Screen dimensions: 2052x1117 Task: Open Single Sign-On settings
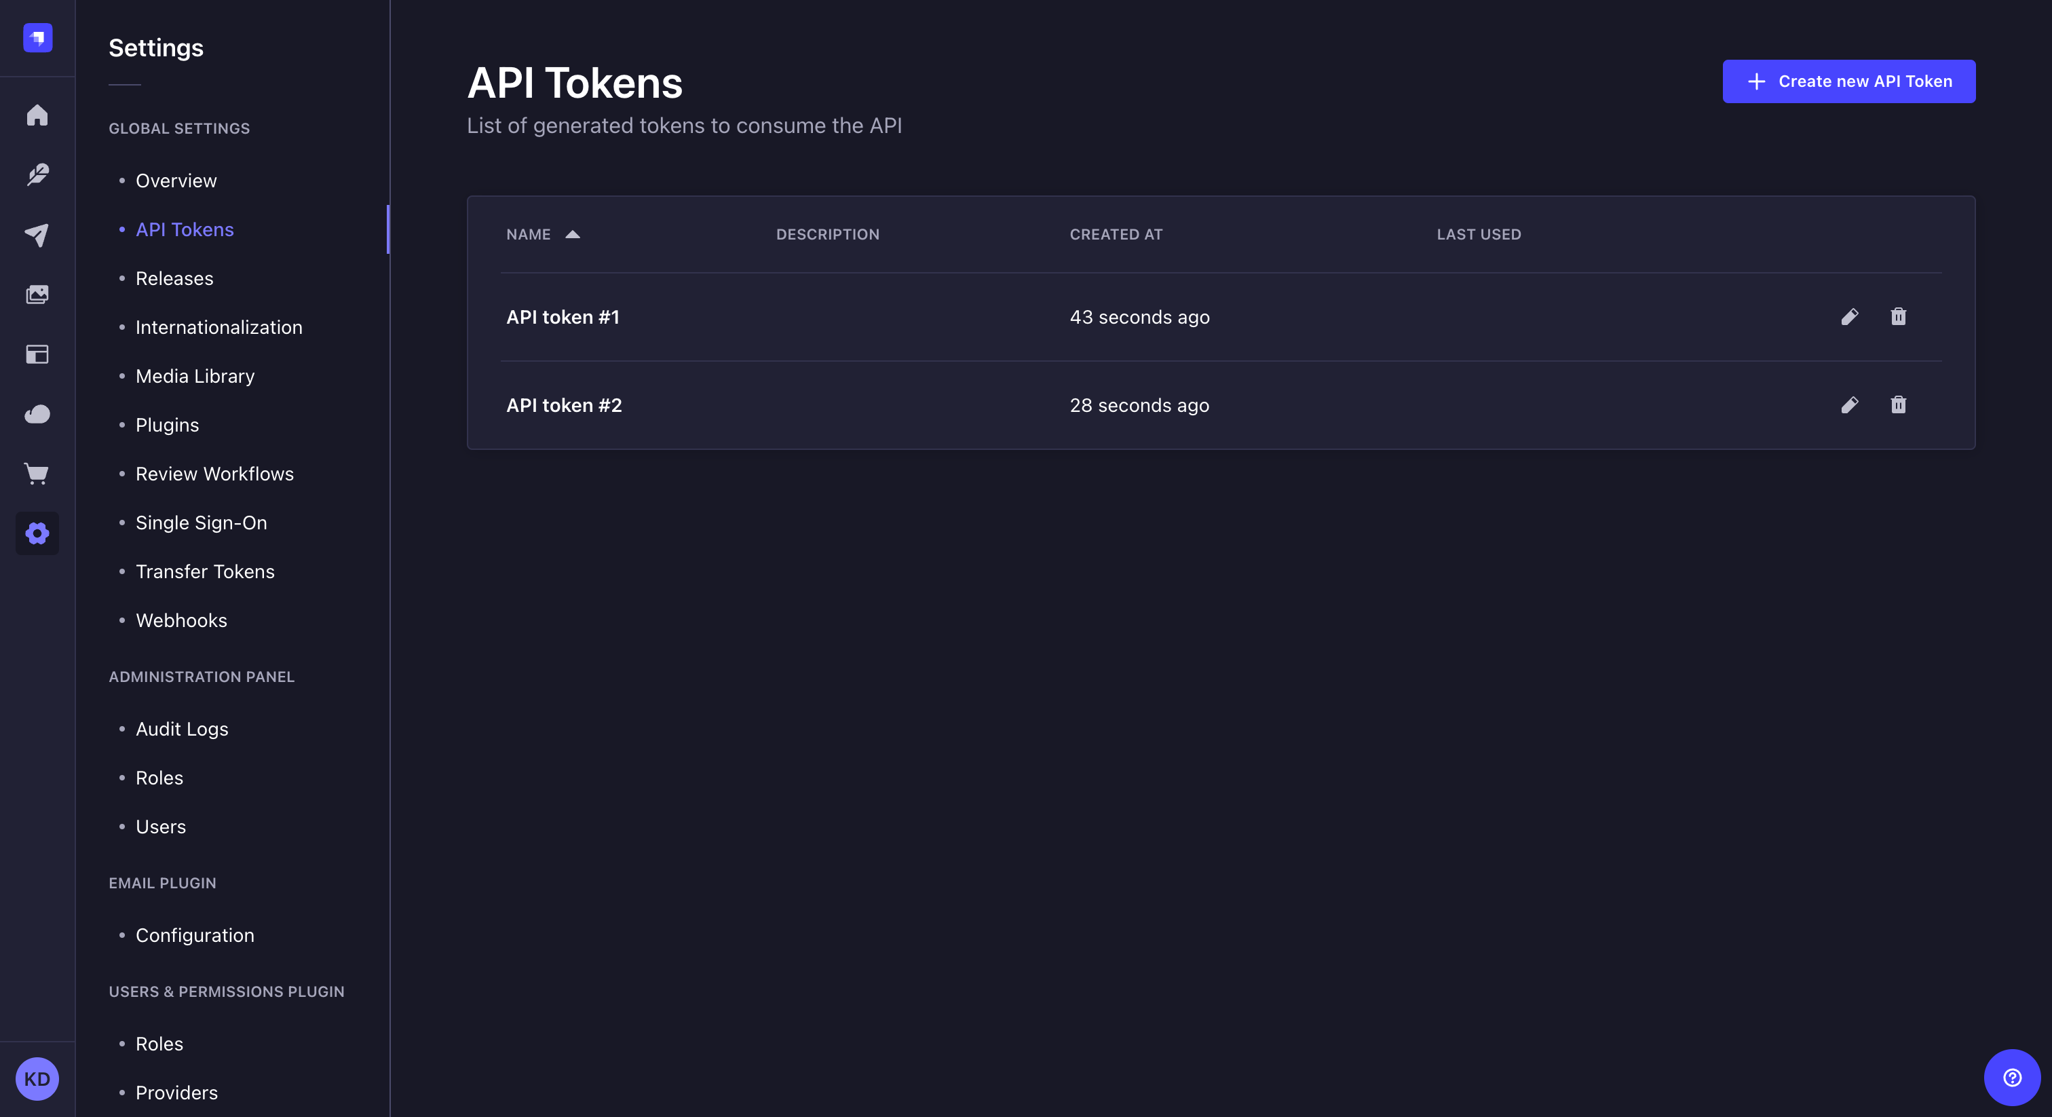tap(201, 523)
